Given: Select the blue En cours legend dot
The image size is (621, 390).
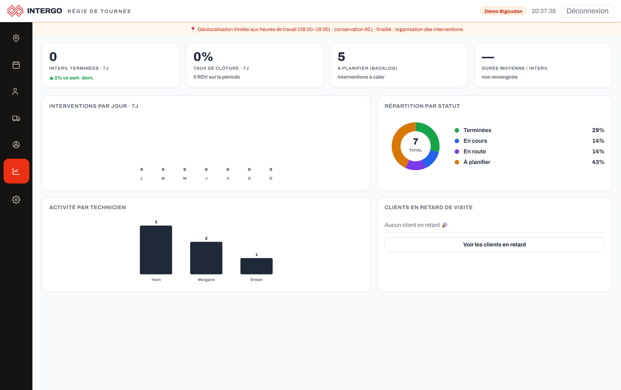Looking at the screenshot, I should point(457,141).
